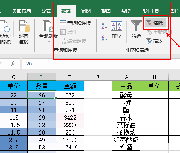This screenshot has width=180, height=153.
Task: Select cell with value 132.3
Action: coord(70,140)
